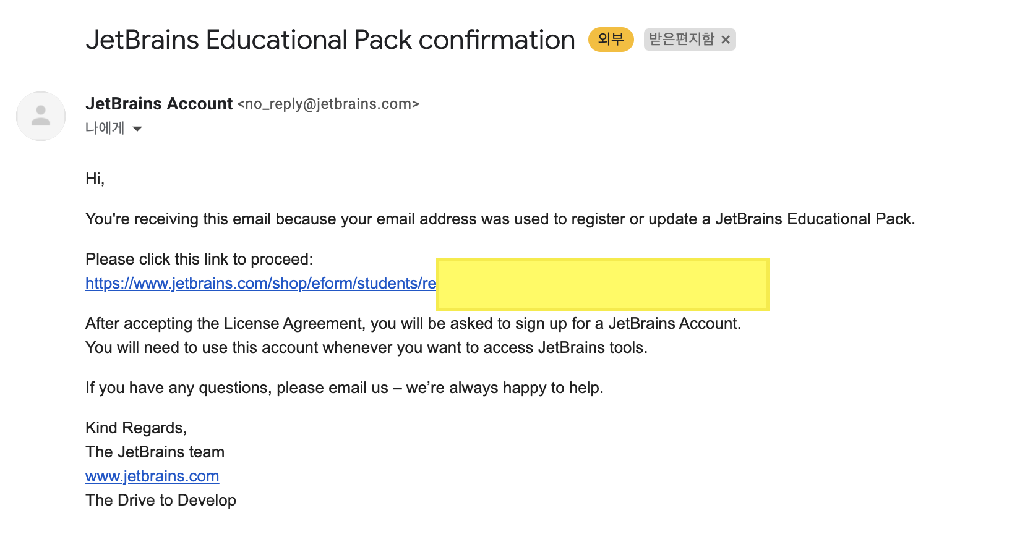
Task: Click the 'Hi,' greeting line
Action: (x=95, y=179)
